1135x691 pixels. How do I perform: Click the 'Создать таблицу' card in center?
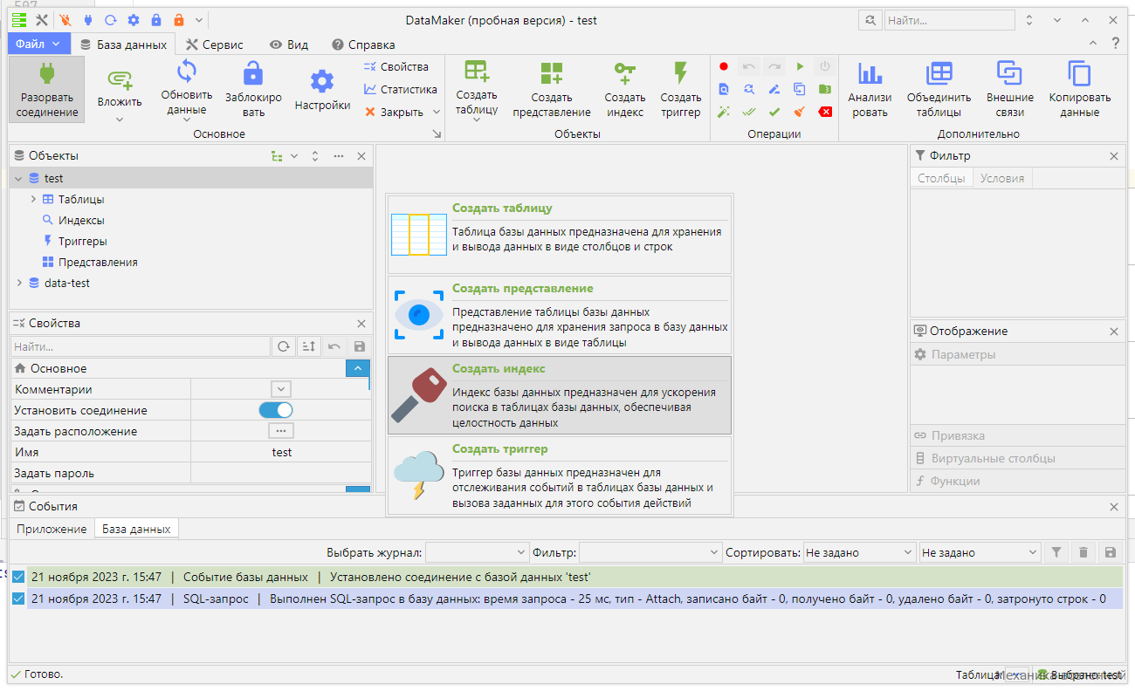[560, 235]
